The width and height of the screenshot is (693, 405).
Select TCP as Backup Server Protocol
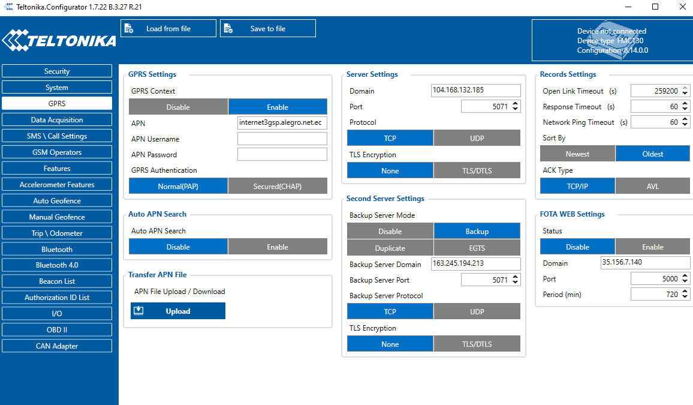click(x=390, y=311)
